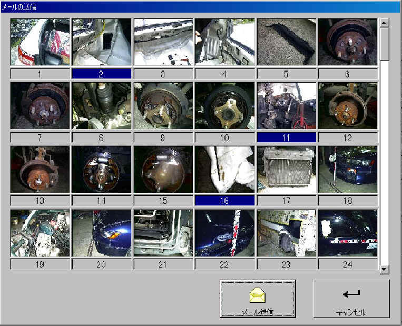Toggle the number 12 label button
This screenshot has width=402, height=326.
(348, 137)
